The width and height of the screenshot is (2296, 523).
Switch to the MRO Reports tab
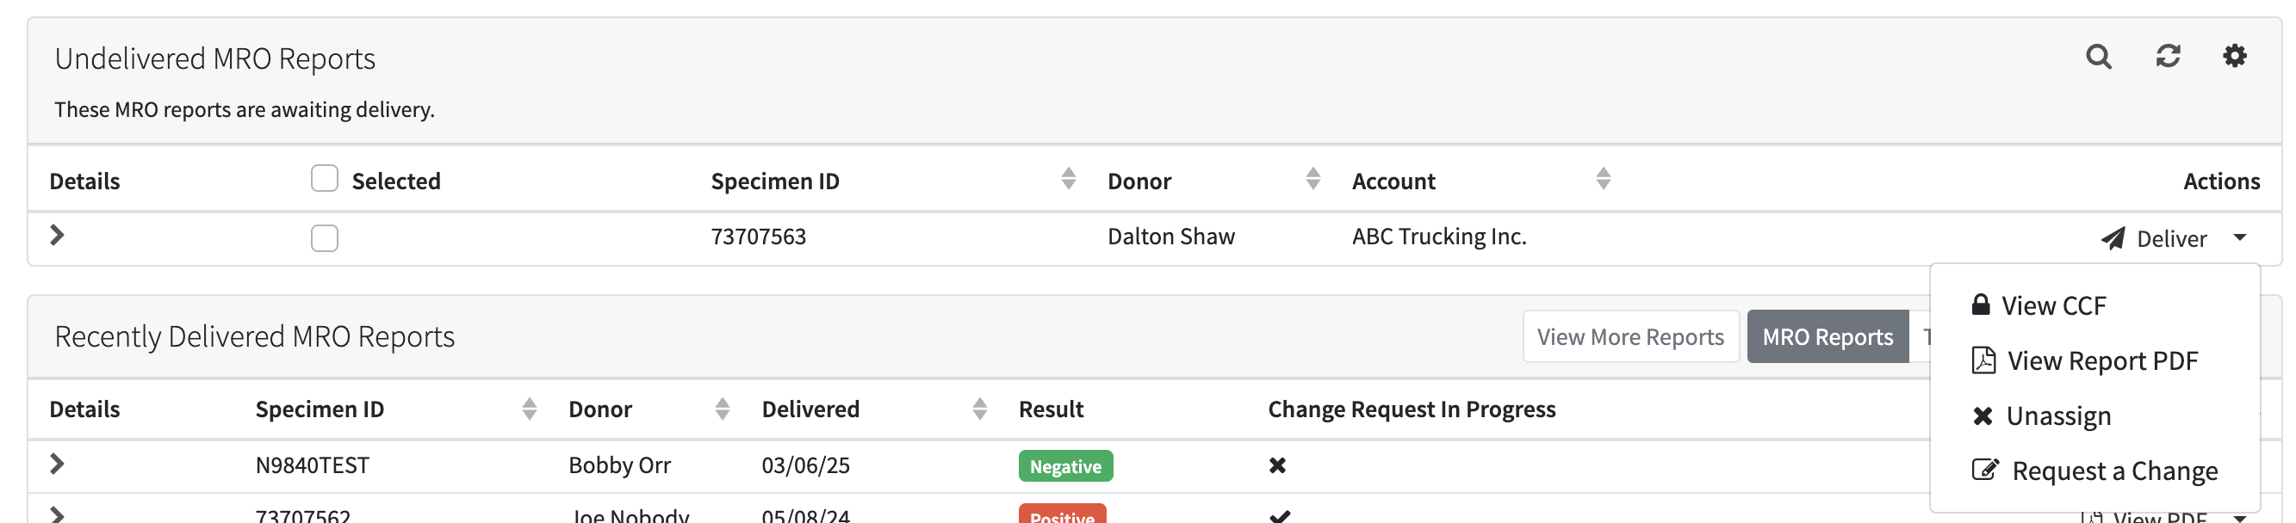[1827, 337]
